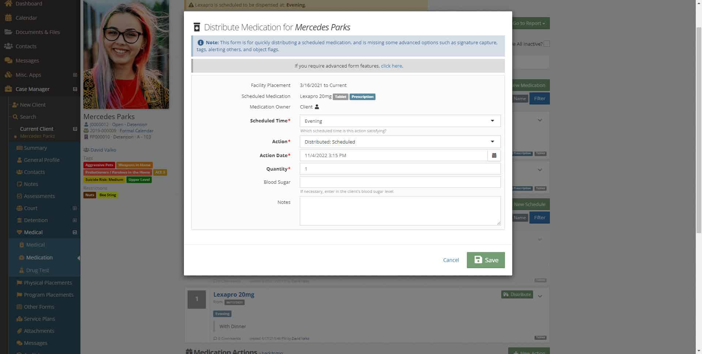The width and height of the screenshot is (702, 354).
Task: Click the calendar icon beside Action Date
Action: click(494, 155)
